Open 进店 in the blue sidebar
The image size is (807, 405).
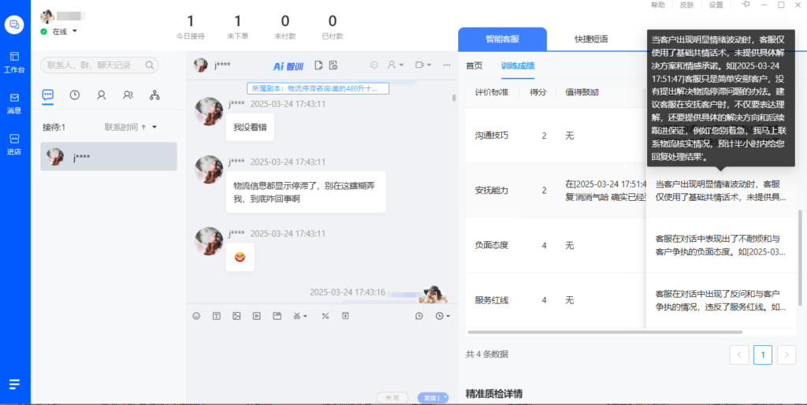(x=14, y=145)
